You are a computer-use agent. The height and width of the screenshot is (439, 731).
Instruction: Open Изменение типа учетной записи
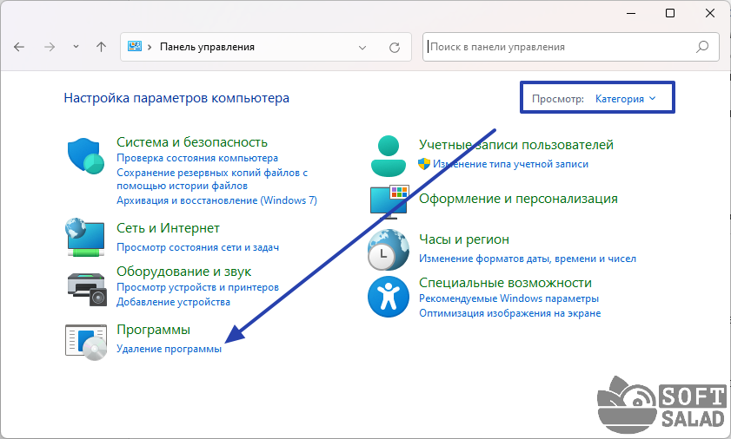point(510,164)
